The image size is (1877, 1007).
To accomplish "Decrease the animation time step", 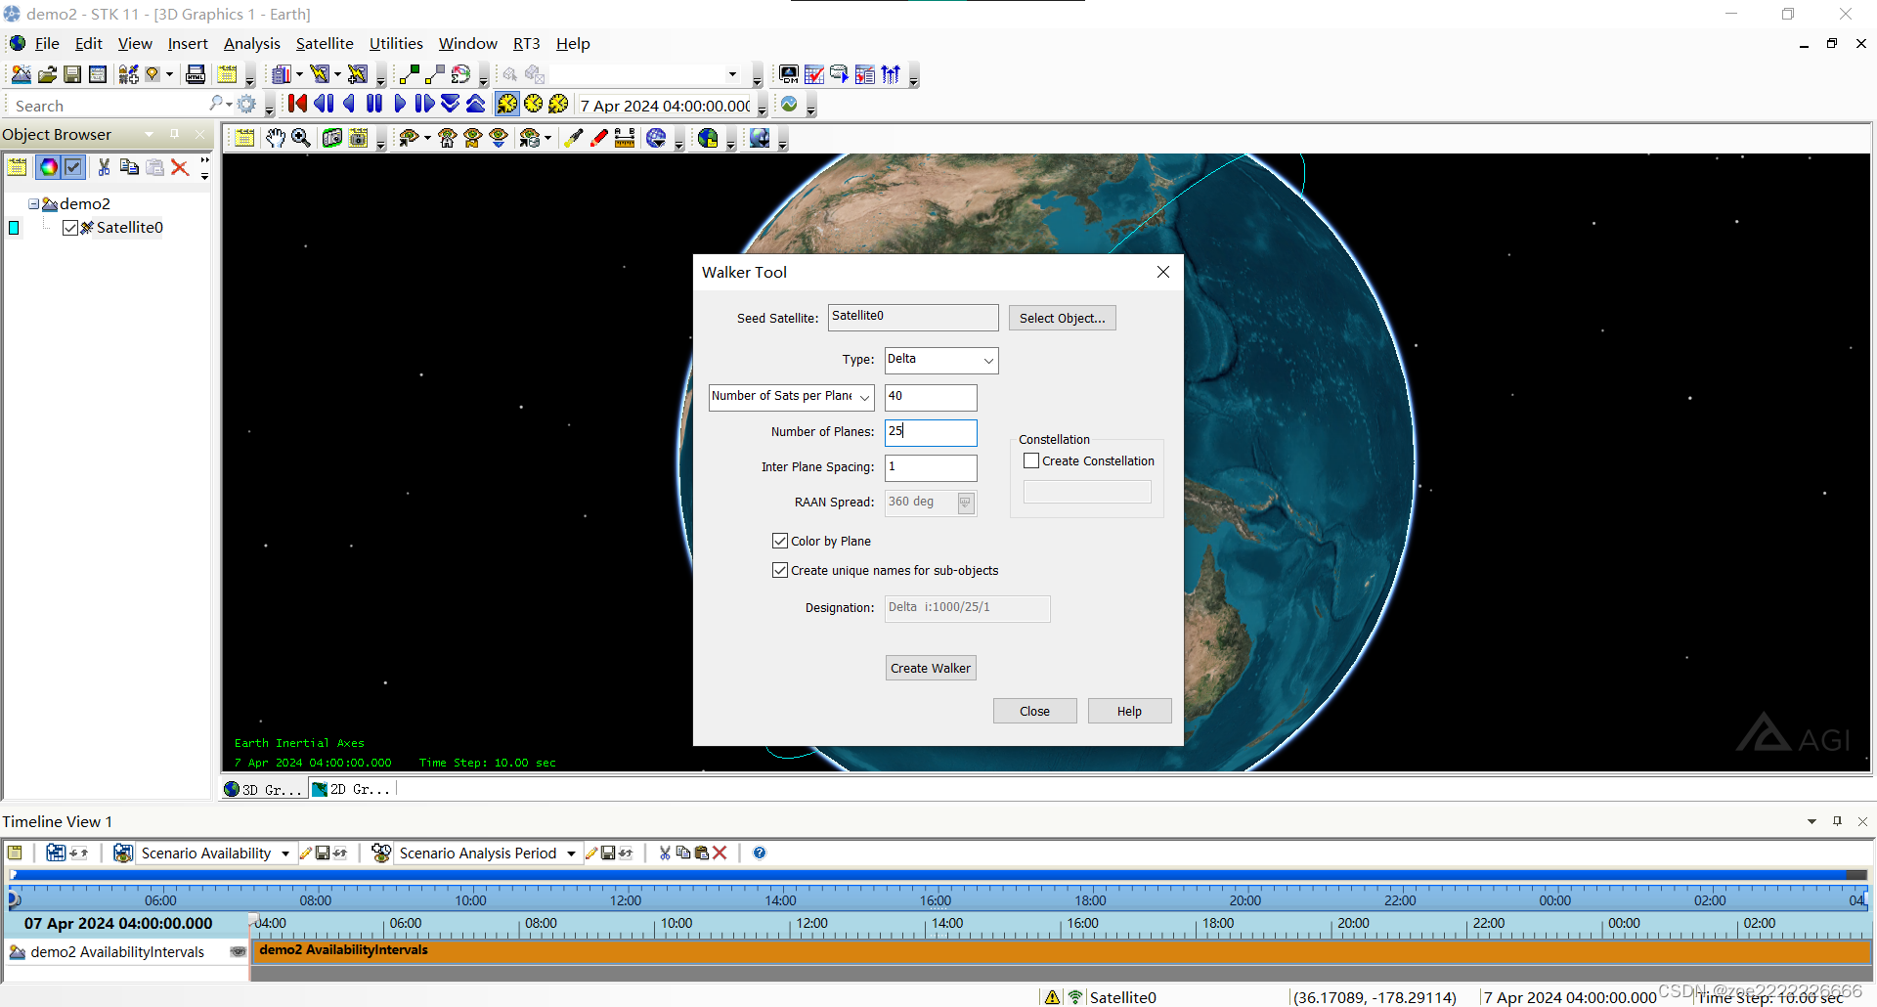I will click(x=450, y=104).
